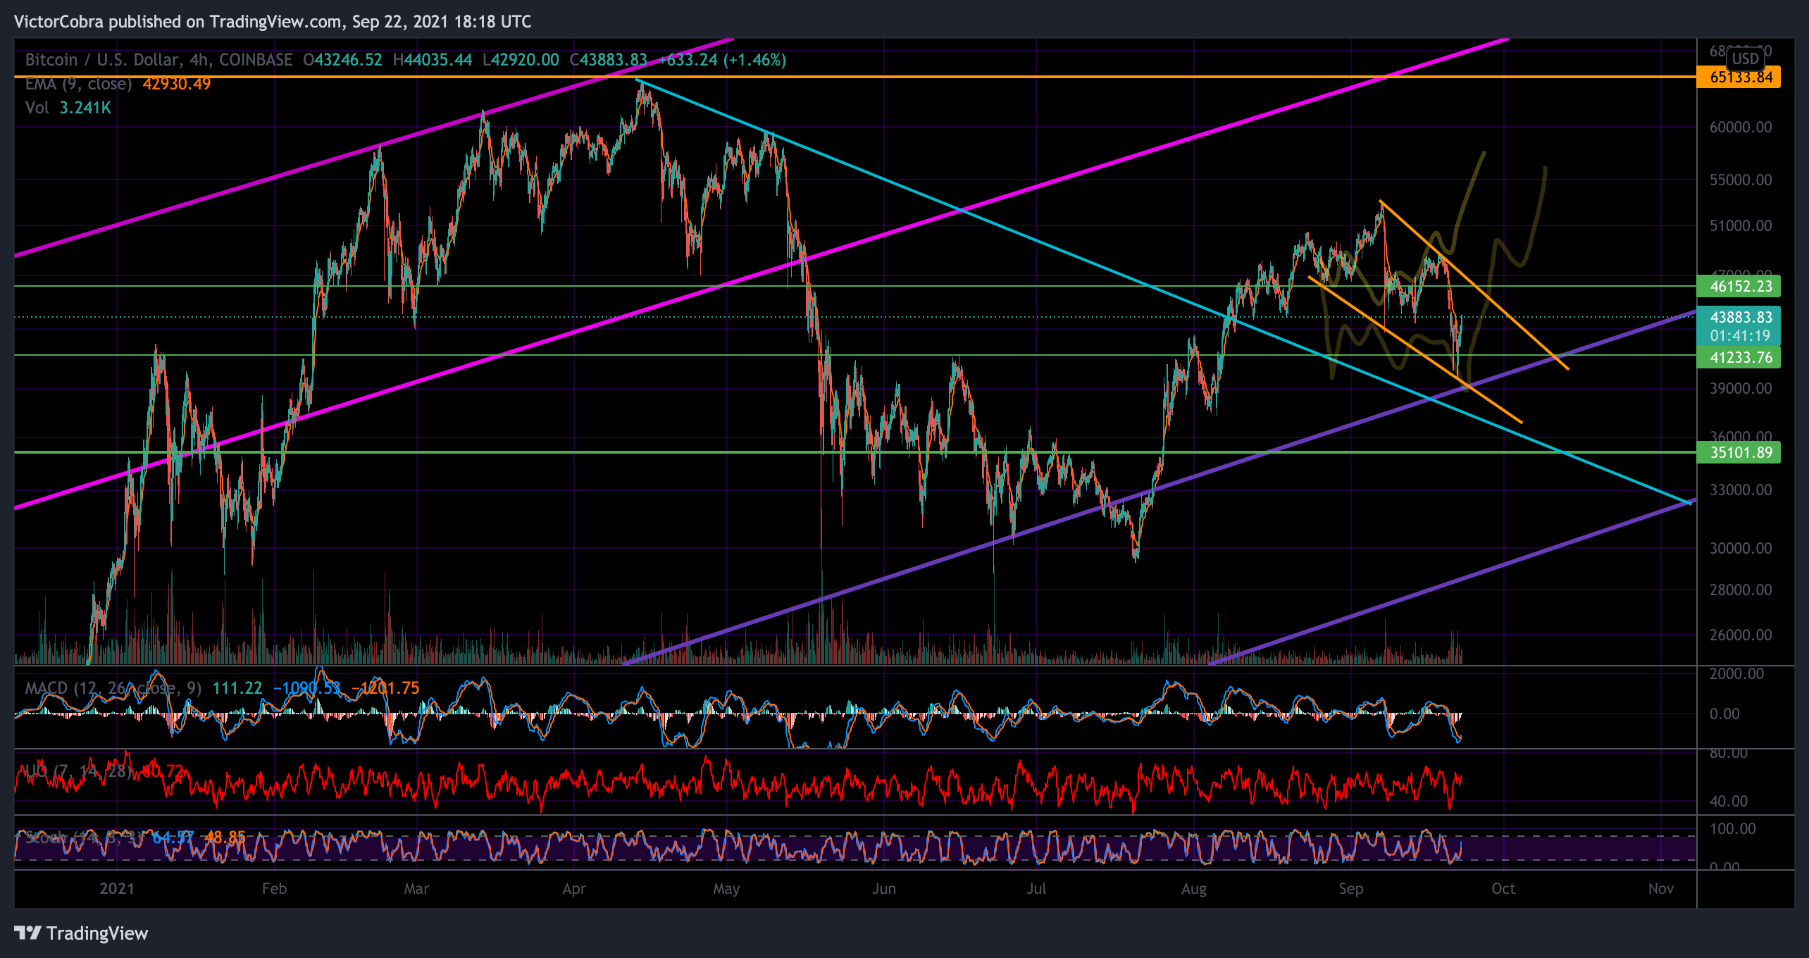Screen dimensions: 1809x958
Task: Click the UO 40.00 axis label
Action: (1729, 802)
